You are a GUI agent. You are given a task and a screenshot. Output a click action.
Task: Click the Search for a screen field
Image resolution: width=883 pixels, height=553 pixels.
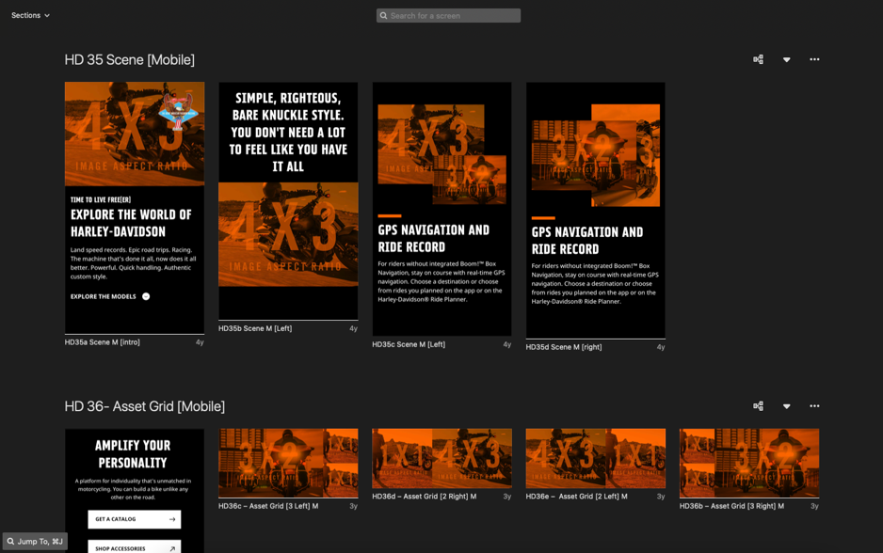tap(448, 16)
